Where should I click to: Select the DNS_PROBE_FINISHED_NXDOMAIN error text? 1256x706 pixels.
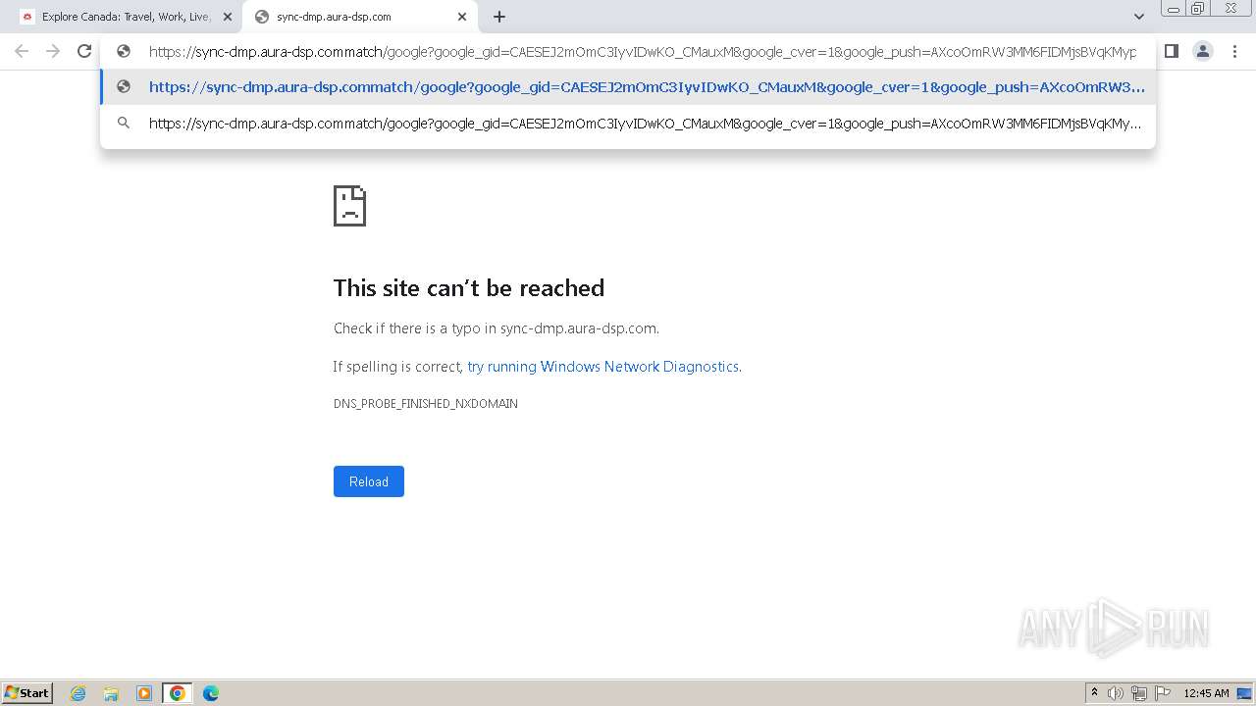426,404
